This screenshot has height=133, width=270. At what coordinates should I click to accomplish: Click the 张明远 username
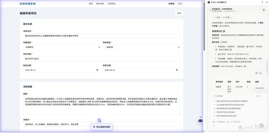click(x=171, y=4)
